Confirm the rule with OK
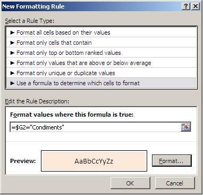 click(x=130, y=183)
